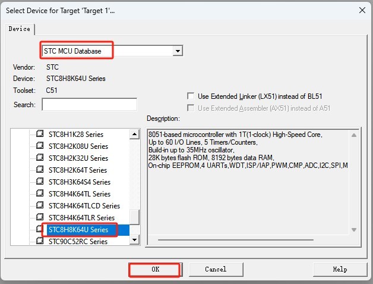The width and height of the screenshot is (373, 284).
Task: Click the Cancel button
Action: 216,270
